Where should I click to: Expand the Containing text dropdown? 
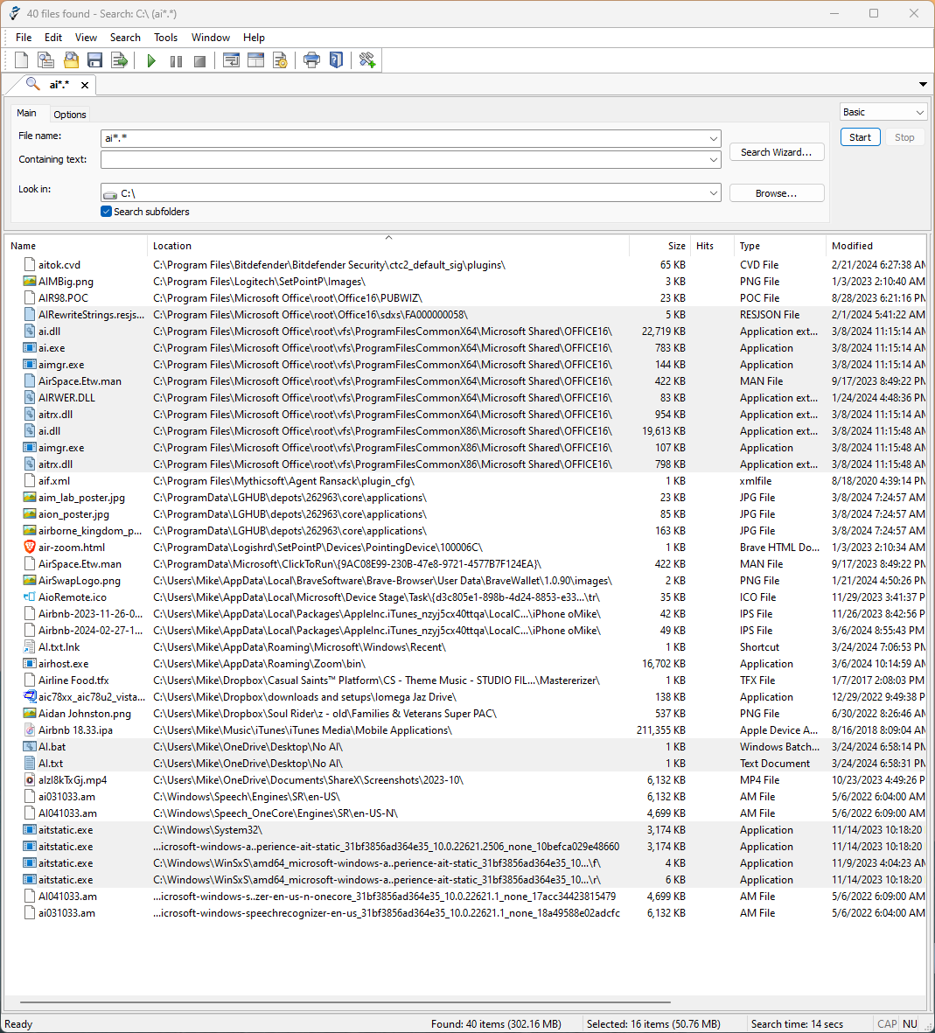[714, 160]
